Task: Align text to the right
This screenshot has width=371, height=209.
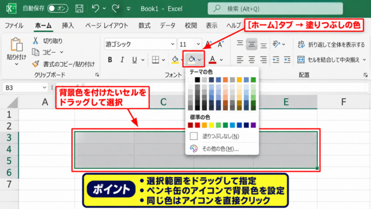Action: click(x=263, y=59)
